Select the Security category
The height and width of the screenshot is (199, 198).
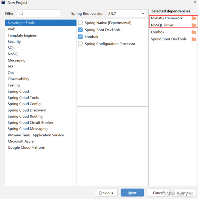coord(41,42)
